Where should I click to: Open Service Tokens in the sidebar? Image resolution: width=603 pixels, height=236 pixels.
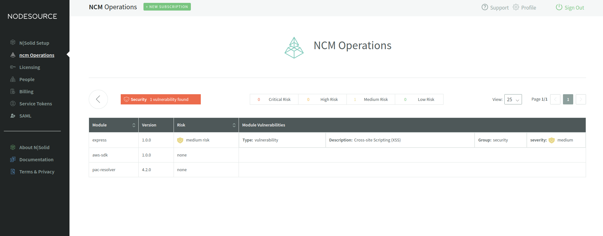point(36,103)
